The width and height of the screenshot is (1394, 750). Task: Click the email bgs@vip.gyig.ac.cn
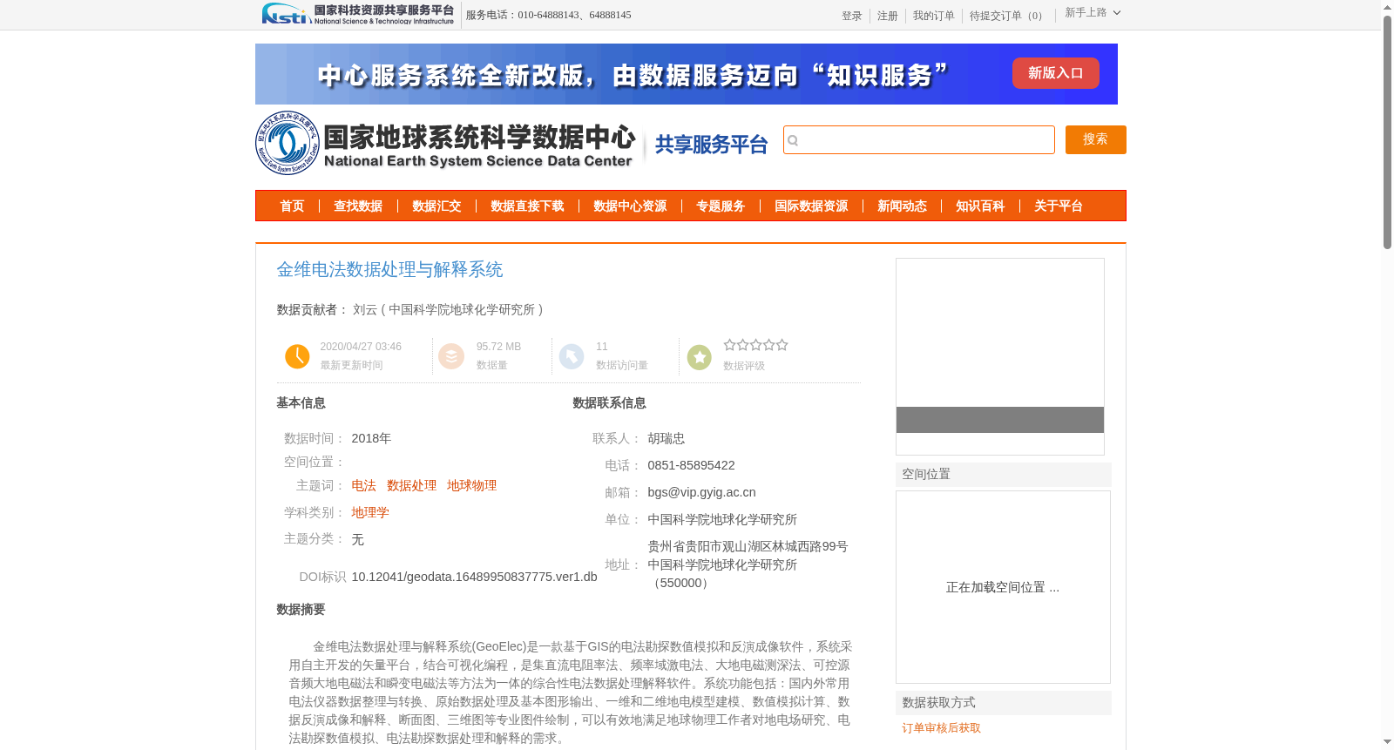[x=701, y=492]
